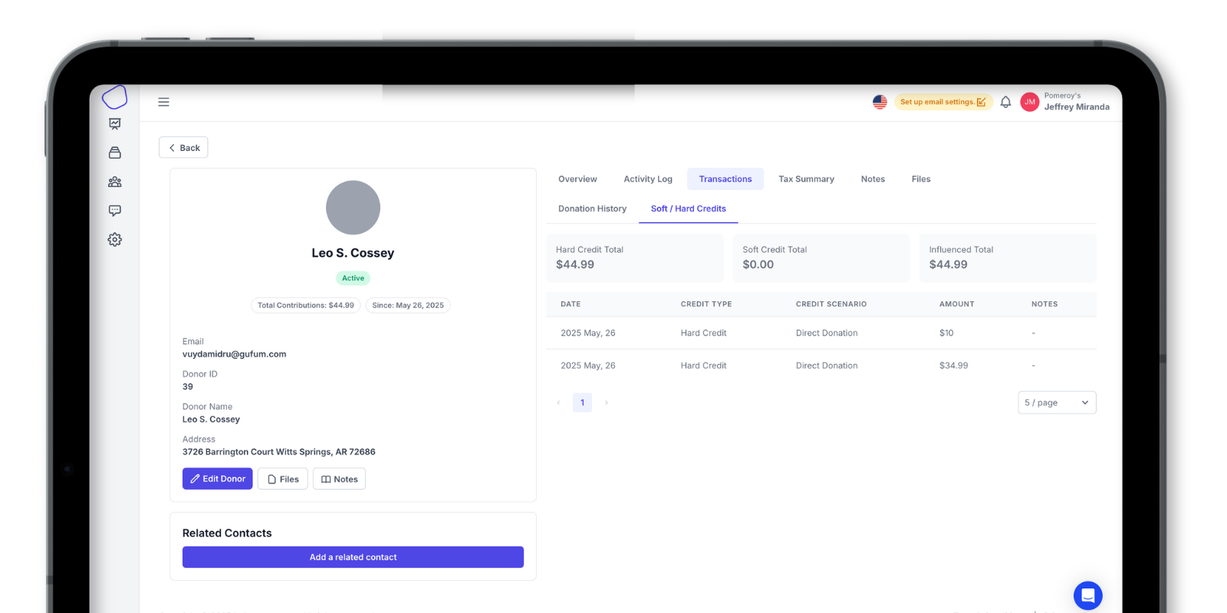Switch to the Activity Log tab
The image size is (1227, 613).
click(x=648, y=179)
